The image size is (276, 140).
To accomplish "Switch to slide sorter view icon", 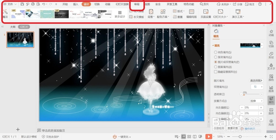I will pos(189,137).
